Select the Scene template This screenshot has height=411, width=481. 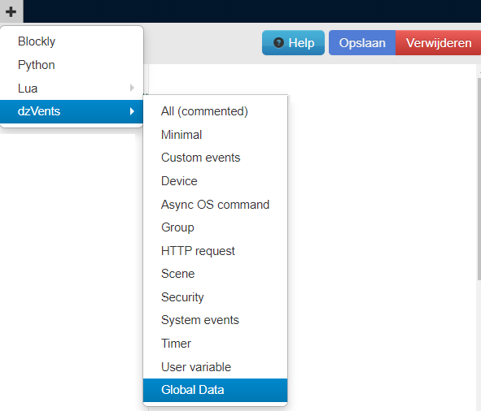(x=215, y=274)
